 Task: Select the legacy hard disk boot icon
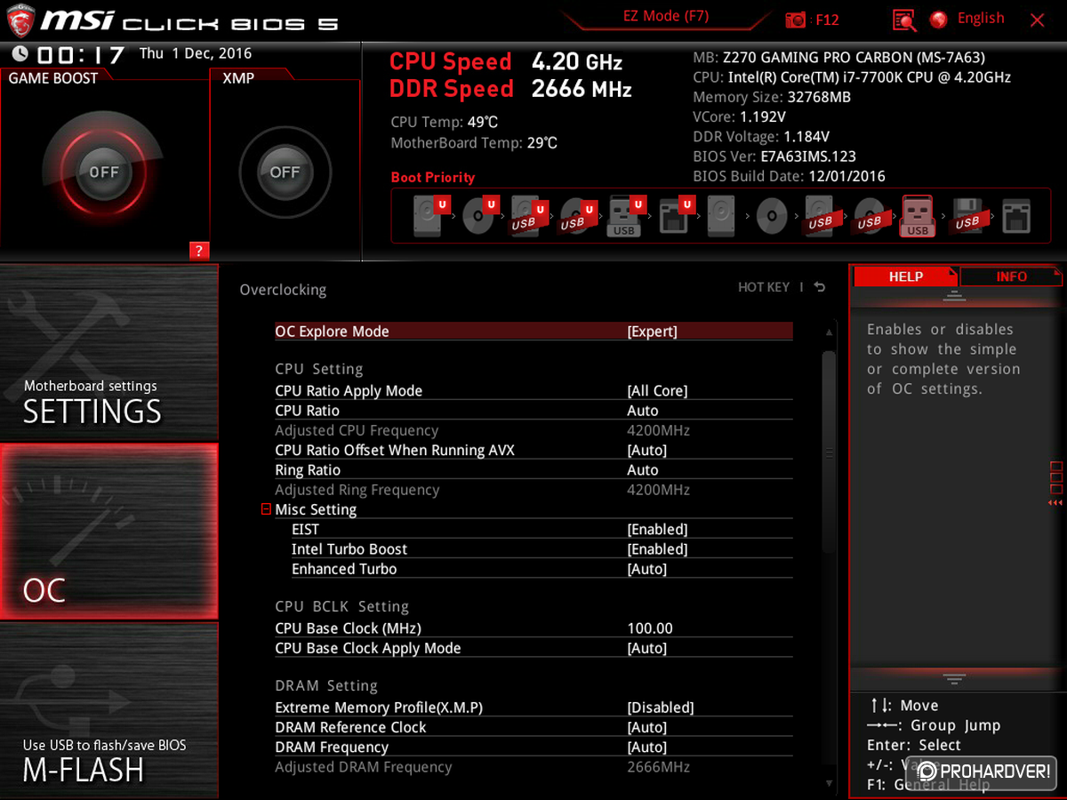pyautogui.click(x=722, y=215)
